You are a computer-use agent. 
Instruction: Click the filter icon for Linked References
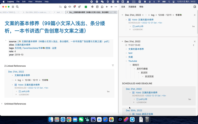tap(113, 65)
